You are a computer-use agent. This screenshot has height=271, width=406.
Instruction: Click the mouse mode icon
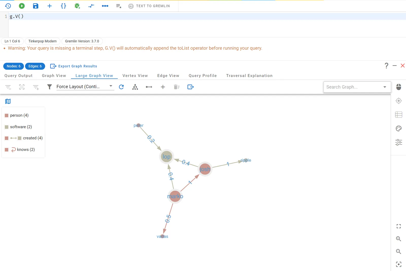point(399,87)
